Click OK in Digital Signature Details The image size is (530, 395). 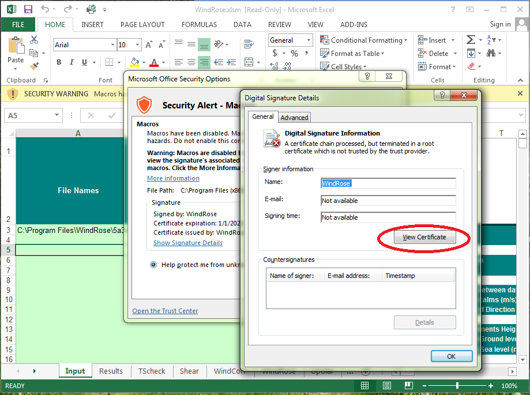(451, 356)
